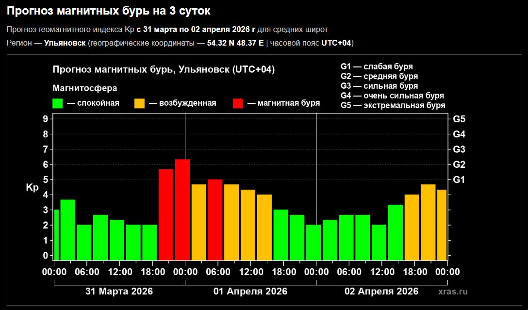The height and width of the screenshot is (310, 528).
Task: Click the '02 Апреля 2026' date label
Action: [x=381, y=292]
